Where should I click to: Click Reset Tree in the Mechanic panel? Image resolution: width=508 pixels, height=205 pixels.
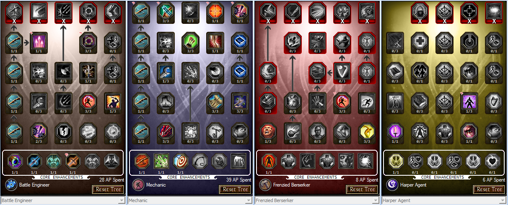[x=235, y=190]
